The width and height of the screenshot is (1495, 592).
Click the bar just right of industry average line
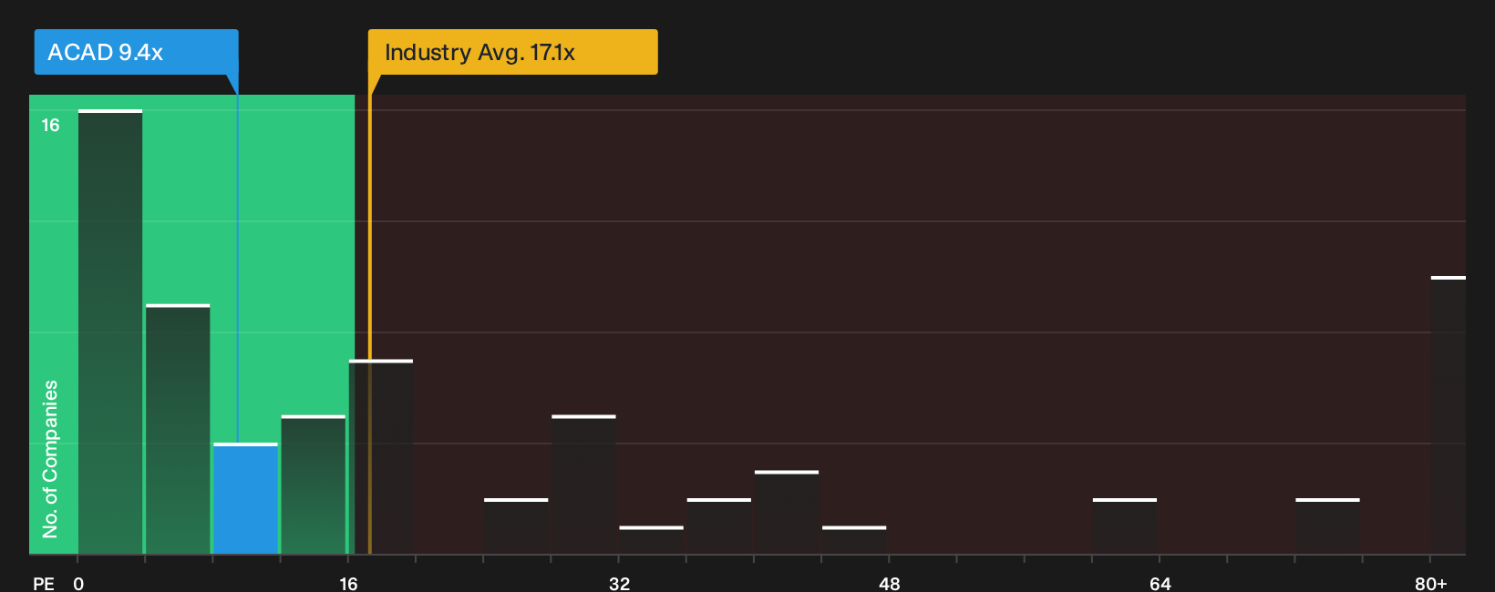(x=382, y=457)
